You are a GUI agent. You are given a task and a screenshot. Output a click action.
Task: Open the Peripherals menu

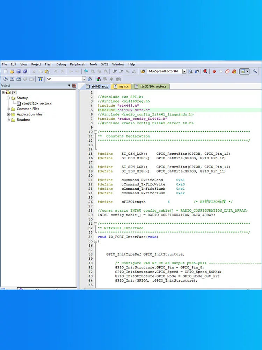tap(78, 64)
